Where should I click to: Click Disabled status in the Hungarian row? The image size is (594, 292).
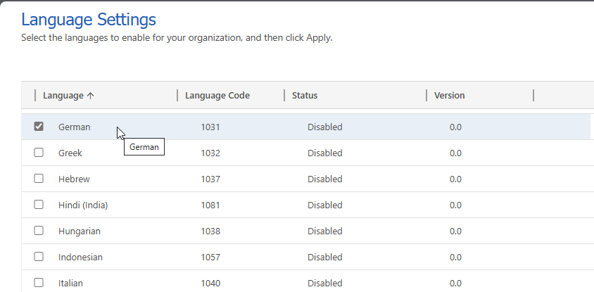(x=324, y=231)
